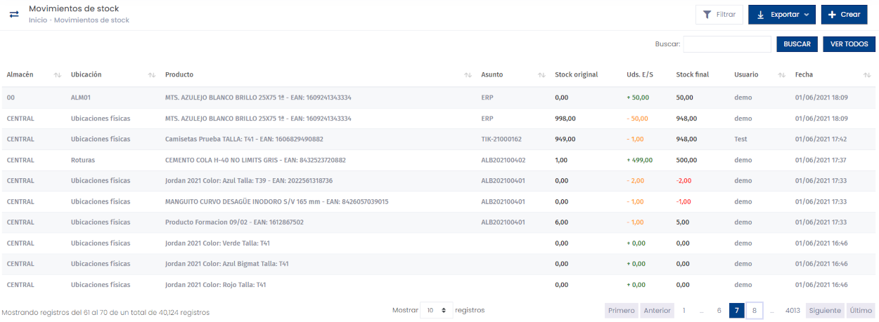This screenshot has height=322, width=879.
Task: Sort by Asunto column sort icon
Action: click(541, 75)
